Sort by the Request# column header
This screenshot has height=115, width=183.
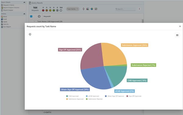point(47,16)
